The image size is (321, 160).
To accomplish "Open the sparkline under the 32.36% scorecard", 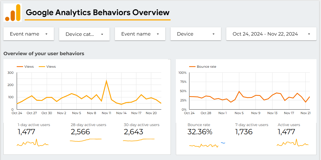I will 204,145.
